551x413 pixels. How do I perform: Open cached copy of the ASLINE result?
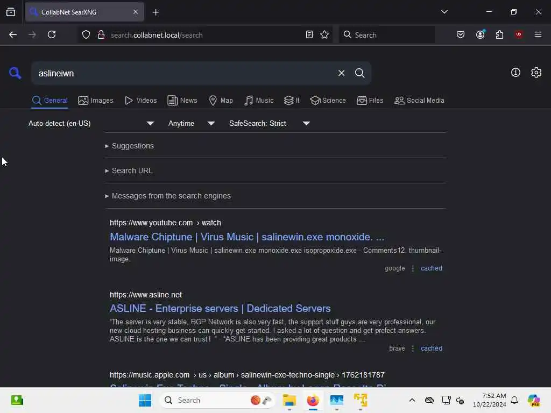click(431, 348)
